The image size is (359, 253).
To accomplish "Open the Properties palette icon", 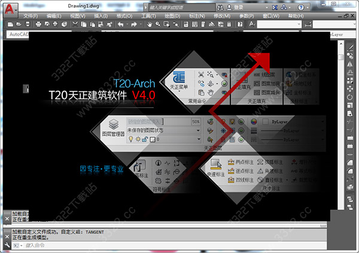I will coord(186,24).
